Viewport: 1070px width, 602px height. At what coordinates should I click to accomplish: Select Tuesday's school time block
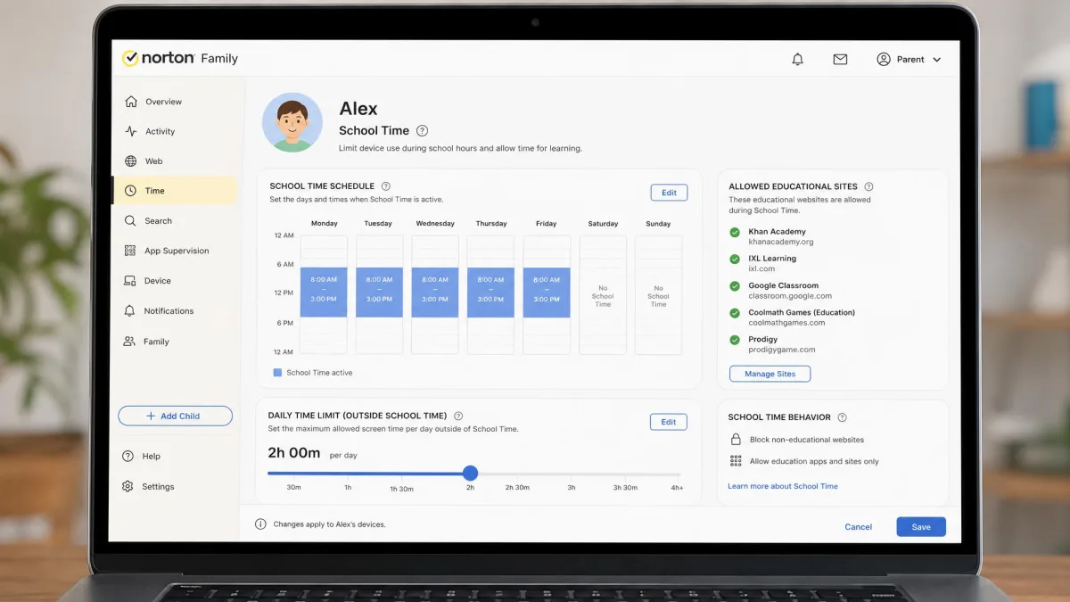379,293
